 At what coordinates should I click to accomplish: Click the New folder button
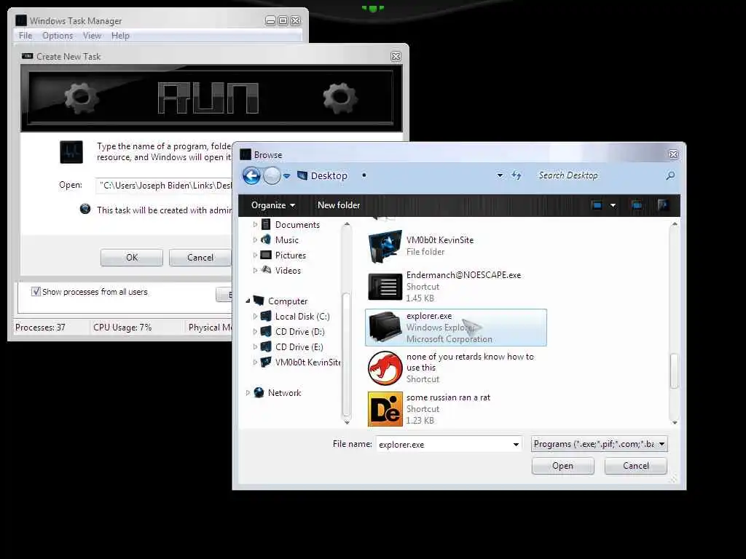[339, 205]
